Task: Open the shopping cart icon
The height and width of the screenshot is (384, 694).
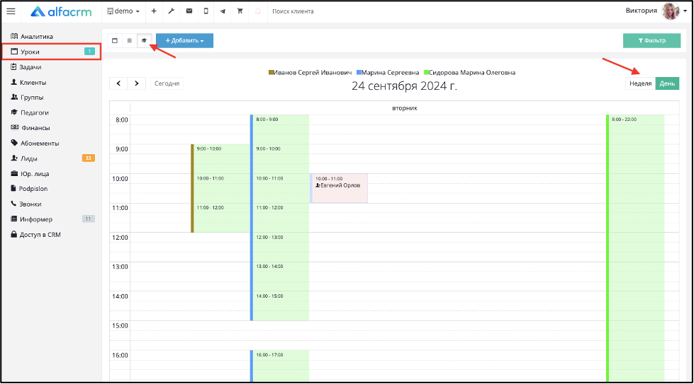Action: 240,11
